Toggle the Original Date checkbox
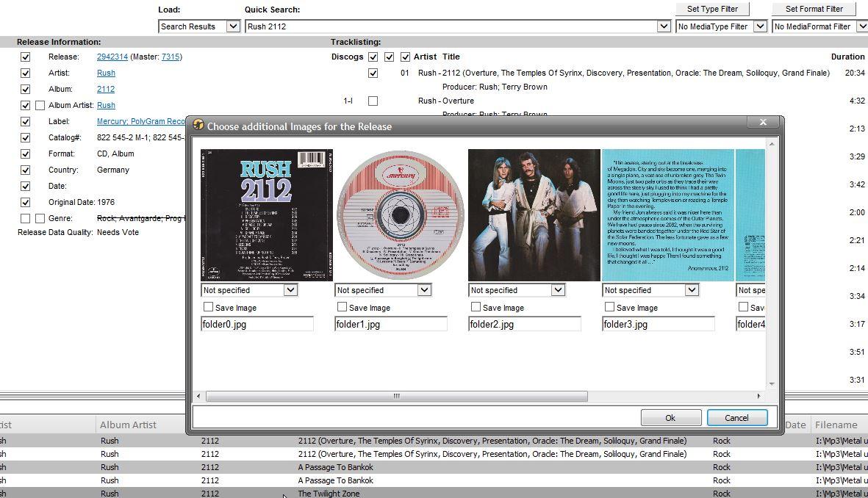 (x=26, y=203)
